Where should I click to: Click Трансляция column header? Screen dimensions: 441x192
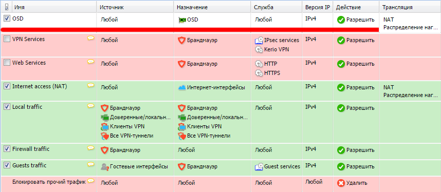click(410, 7)
